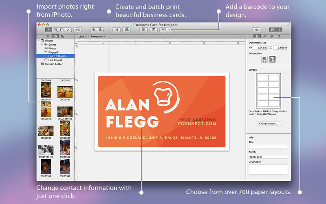Open the paintbrush style inspector tab
The height and width of the screenshot is (204, 326).
272,36
